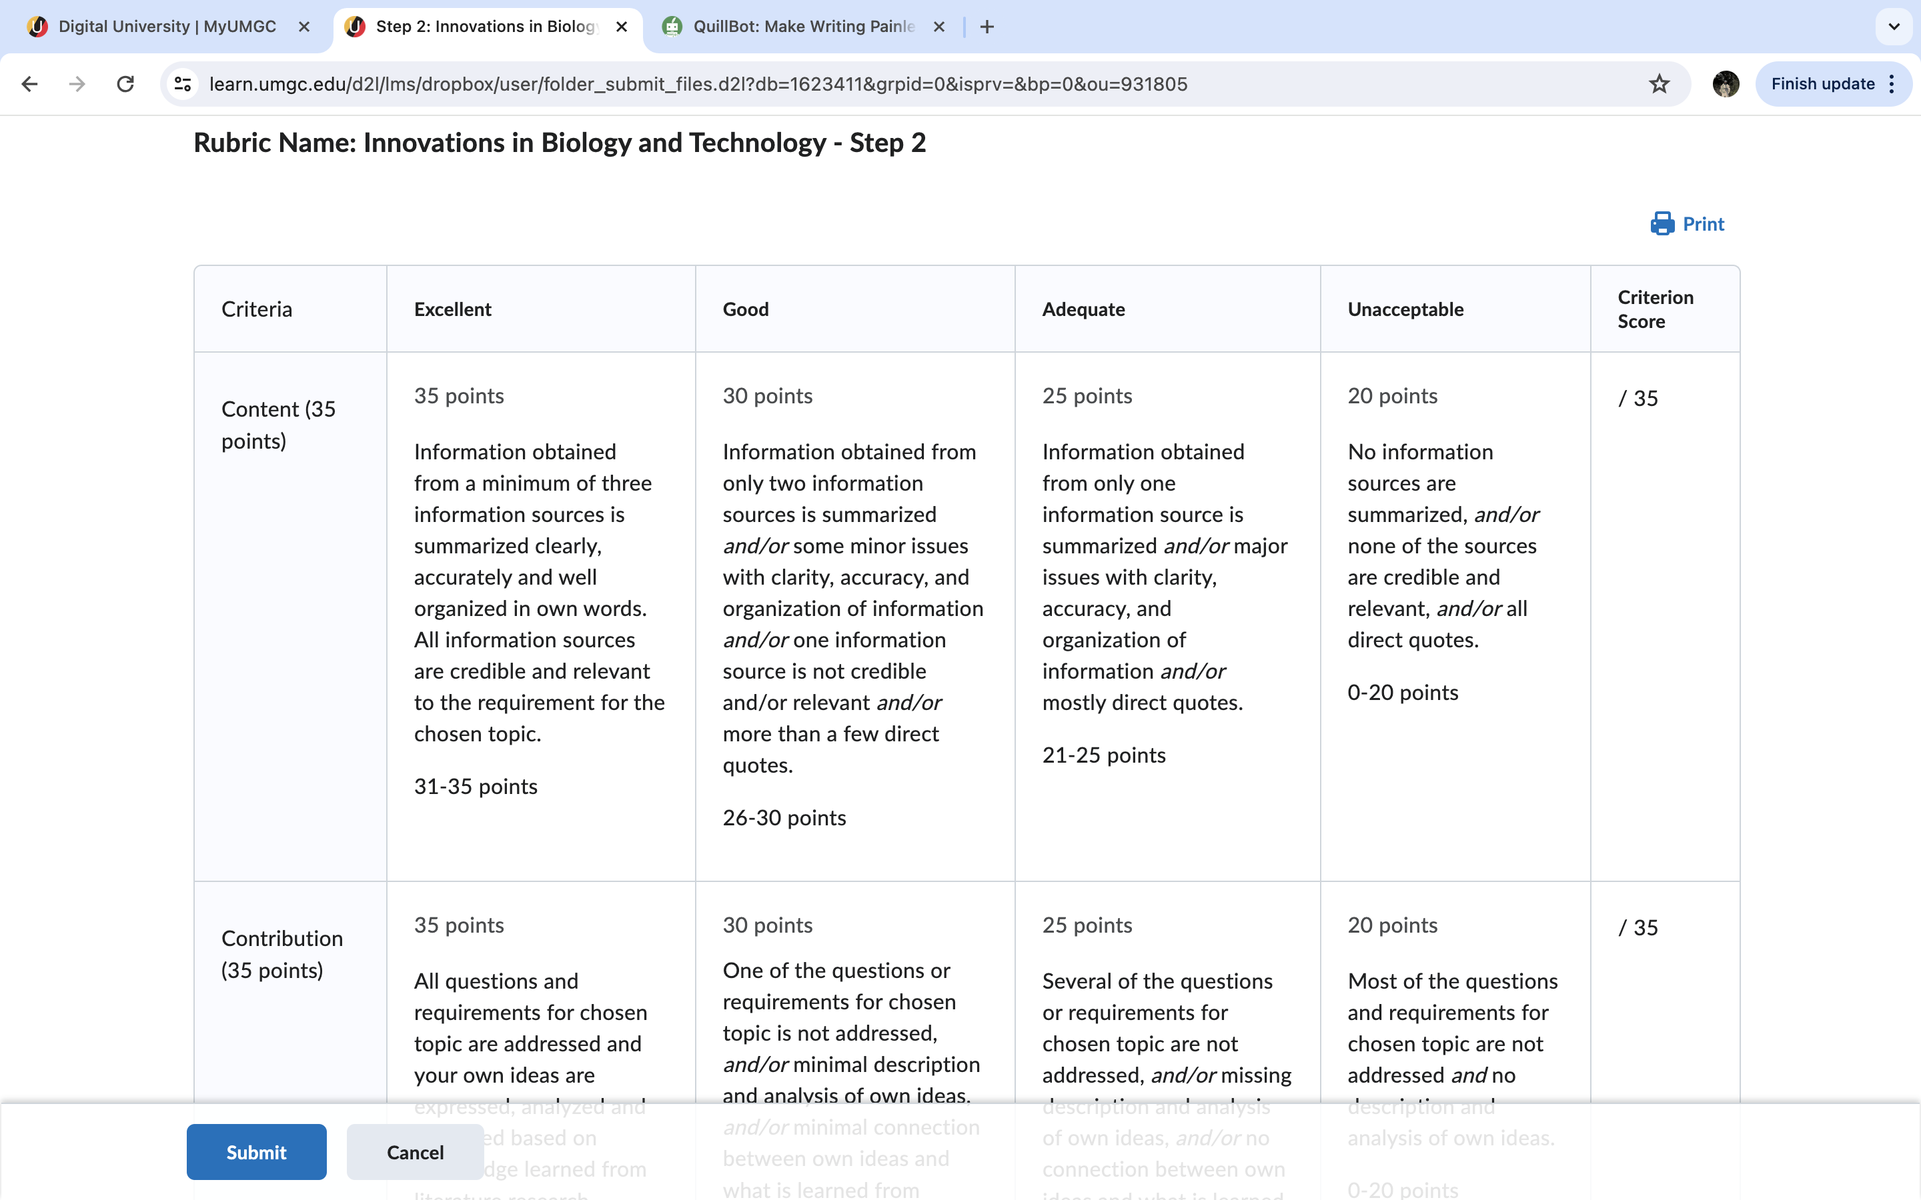Click the Print link text

point(1704,224)
